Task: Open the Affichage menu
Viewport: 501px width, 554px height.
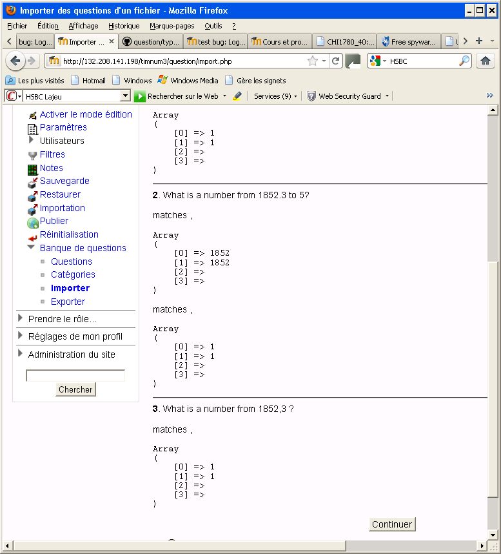Action: click(83, 26)
